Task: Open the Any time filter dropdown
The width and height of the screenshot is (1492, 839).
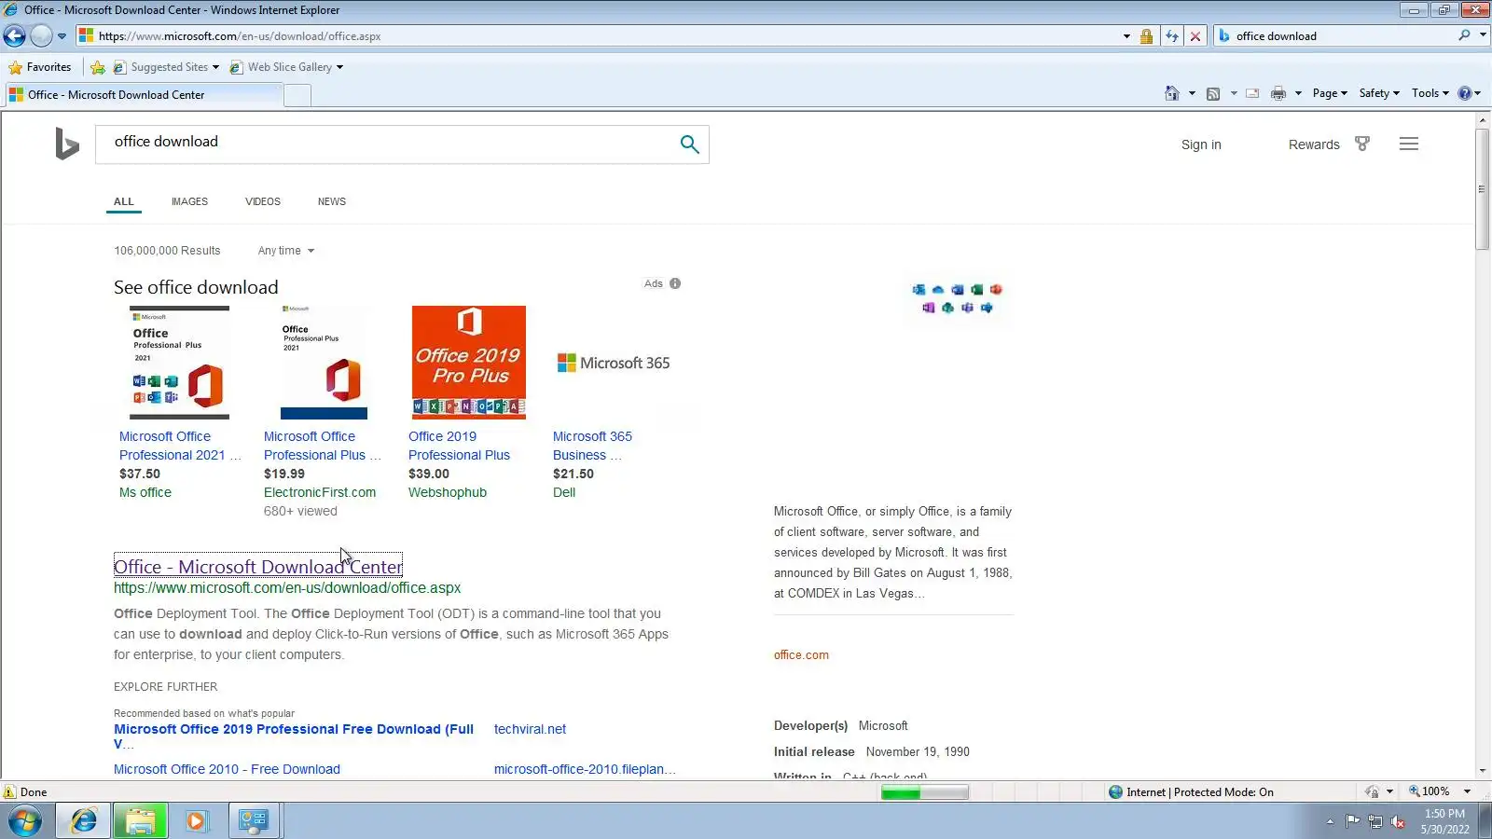Action: tap(286, 251)
